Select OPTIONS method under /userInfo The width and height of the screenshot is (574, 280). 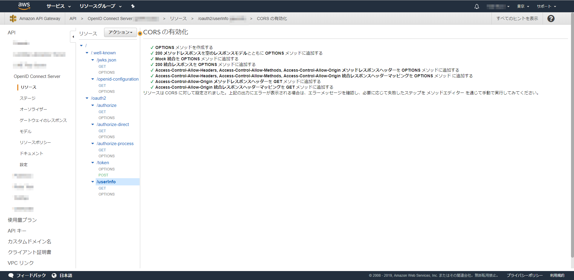tap(106, 194)
